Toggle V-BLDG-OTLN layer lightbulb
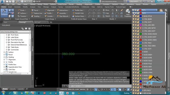 (133, 16)
